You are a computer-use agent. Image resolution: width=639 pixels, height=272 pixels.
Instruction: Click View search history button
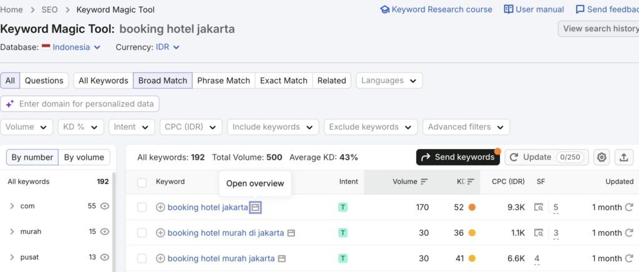tap(598, 29)
